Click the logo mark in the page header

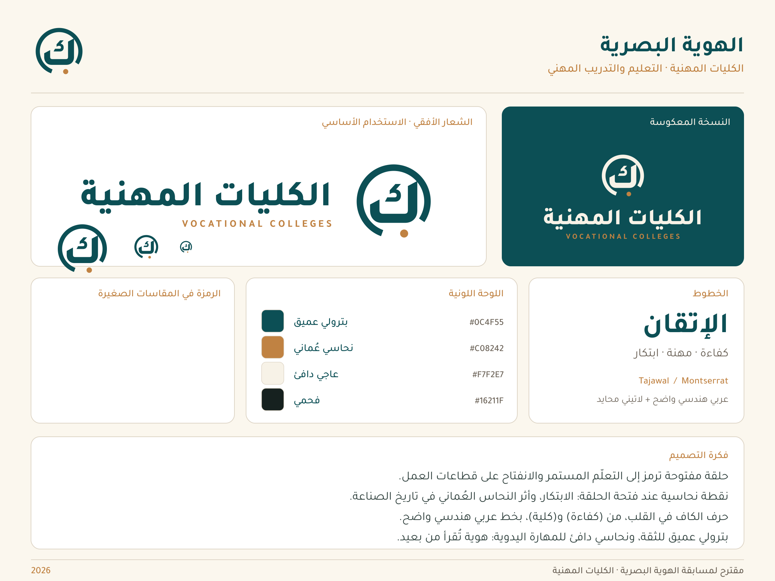59,51
